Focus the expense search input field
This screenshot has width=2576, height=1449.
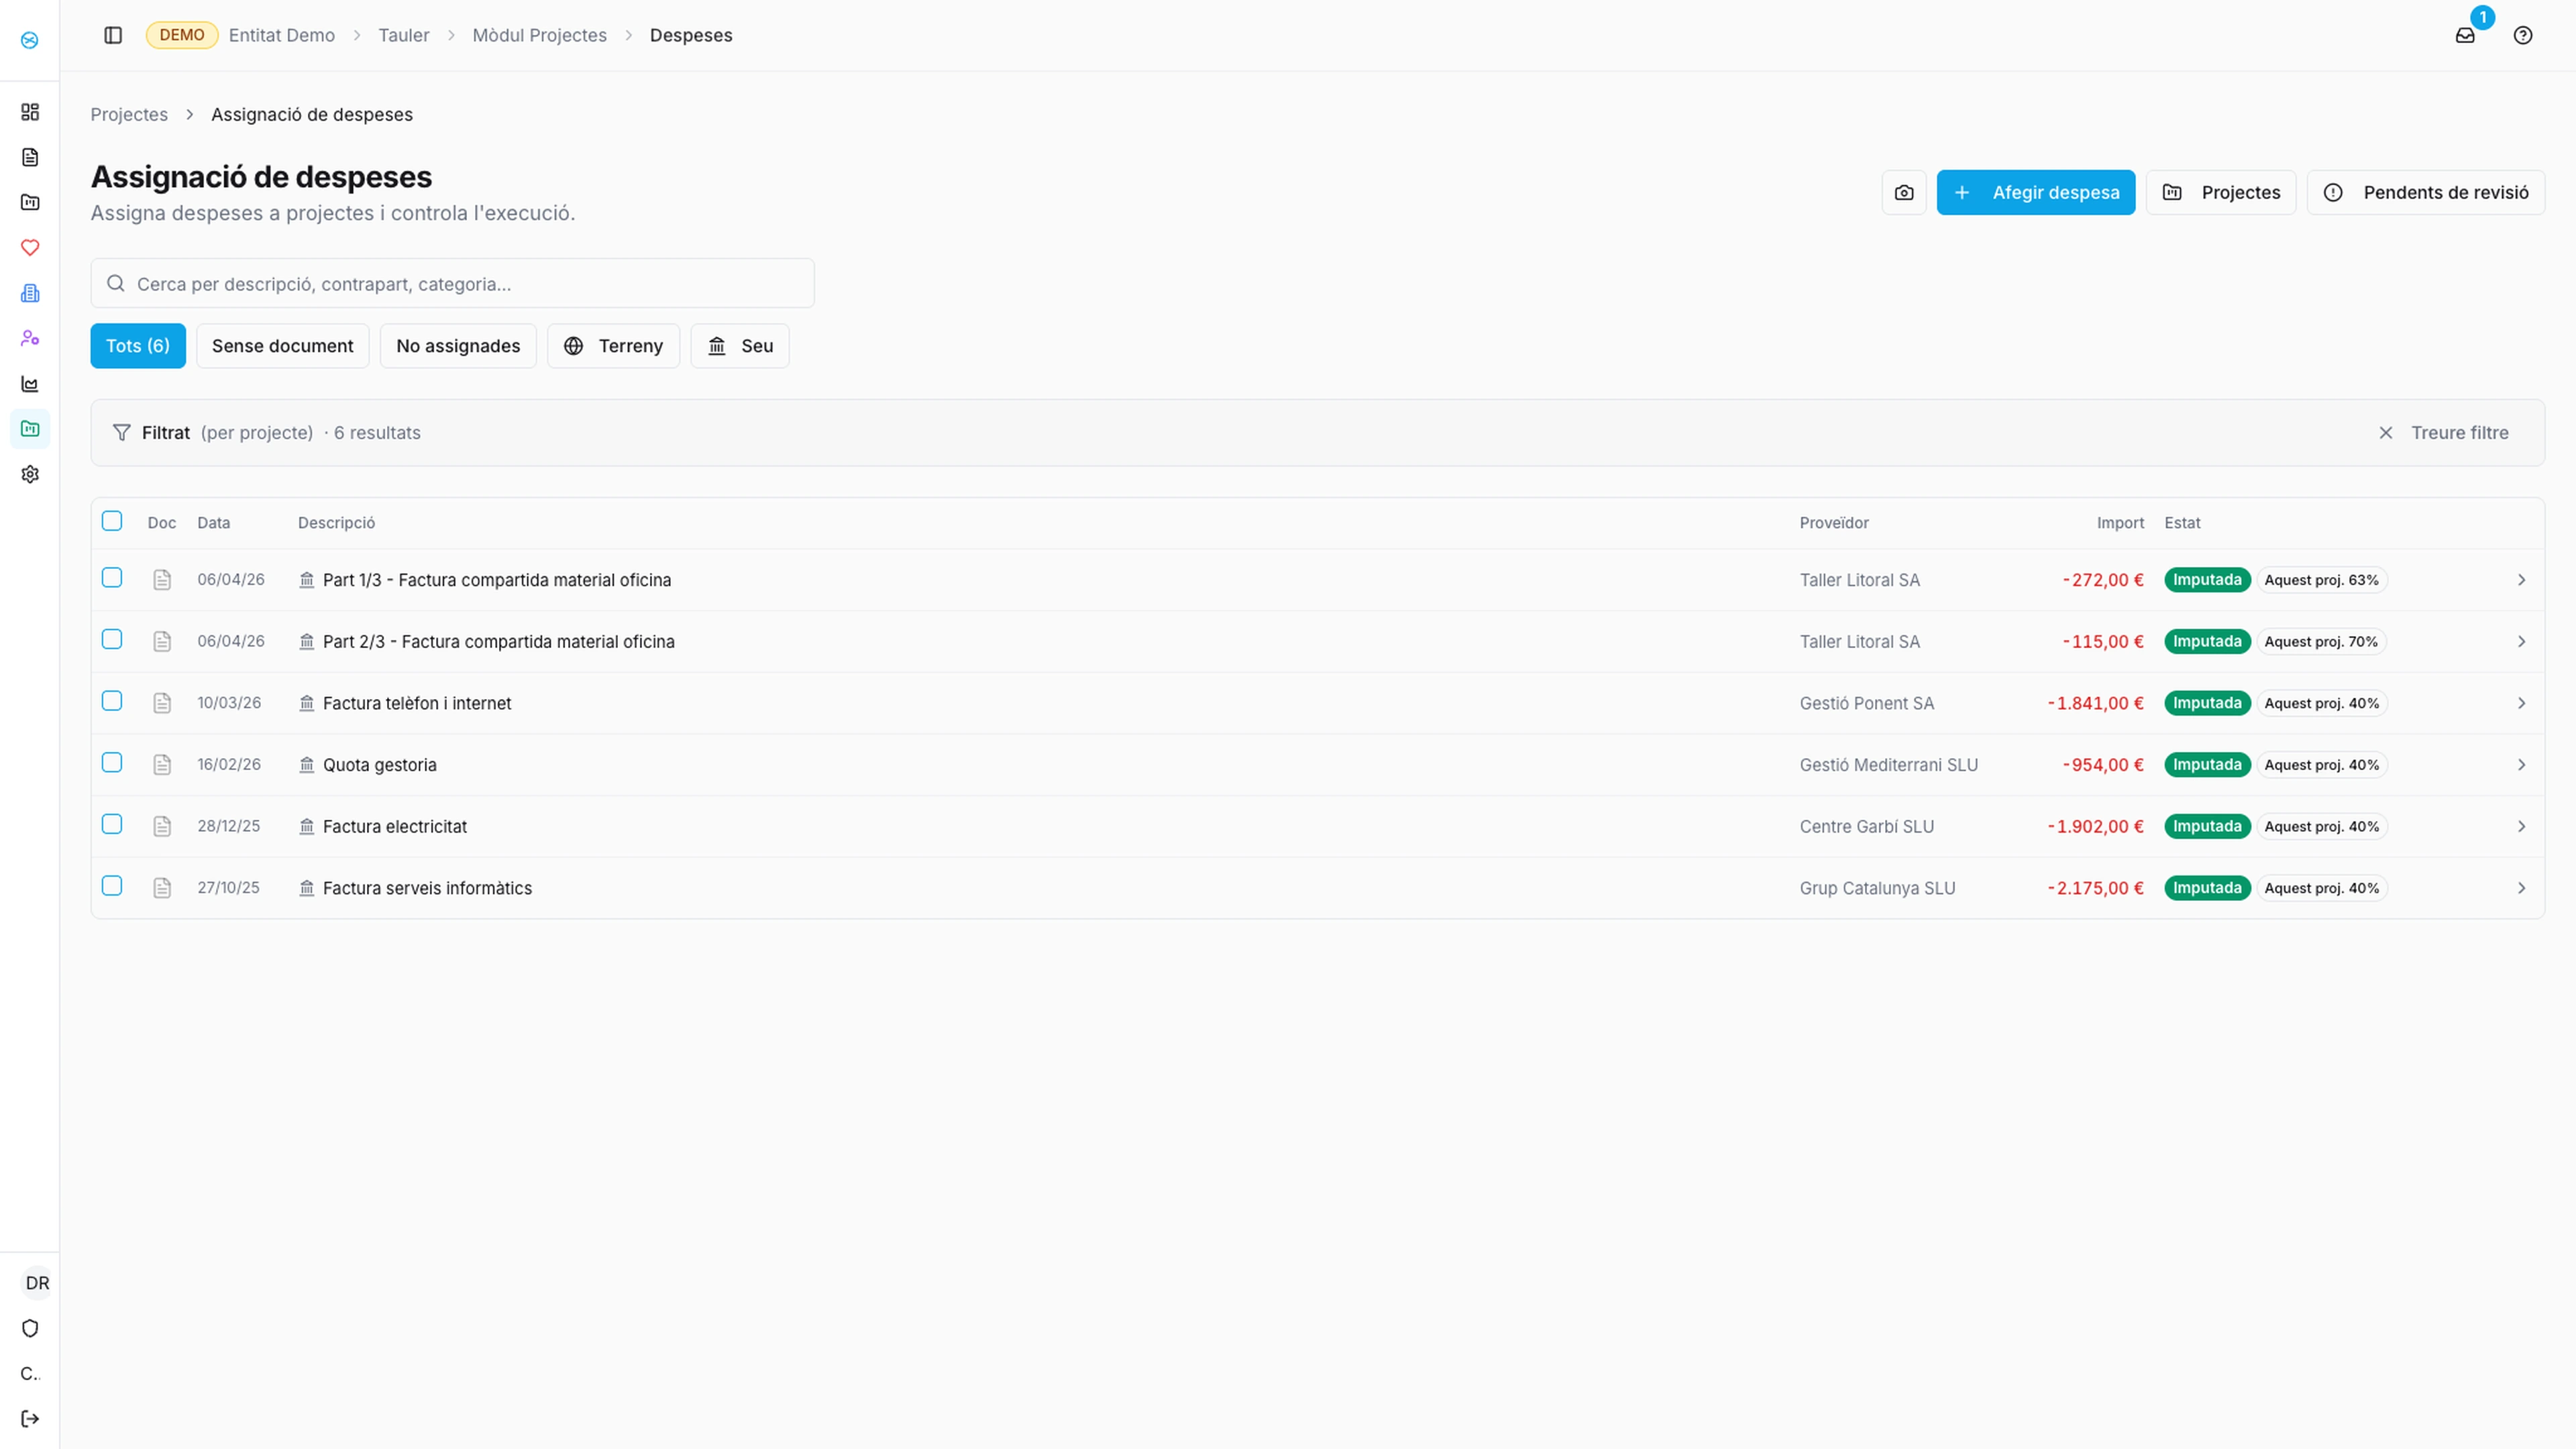(452, 284)
